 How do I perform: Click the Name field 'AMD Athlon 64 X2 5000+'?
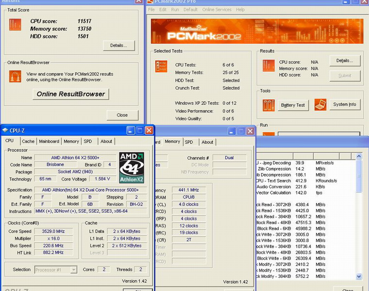(75, 158)
